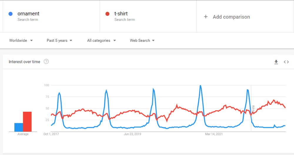Click Add comparison
This screenshot has height=155, width=294.
click(x=231, y=17)
